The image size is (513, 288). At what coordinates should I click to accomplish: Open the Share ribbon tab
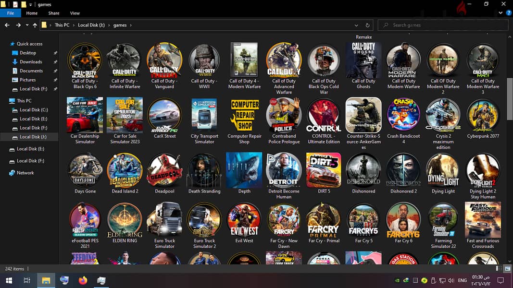[54, 13]
